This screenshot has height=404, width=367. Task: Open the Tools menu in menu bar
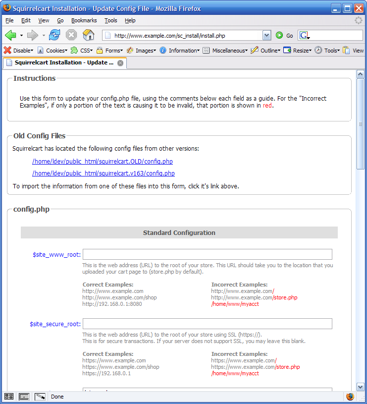coord(111,20)
